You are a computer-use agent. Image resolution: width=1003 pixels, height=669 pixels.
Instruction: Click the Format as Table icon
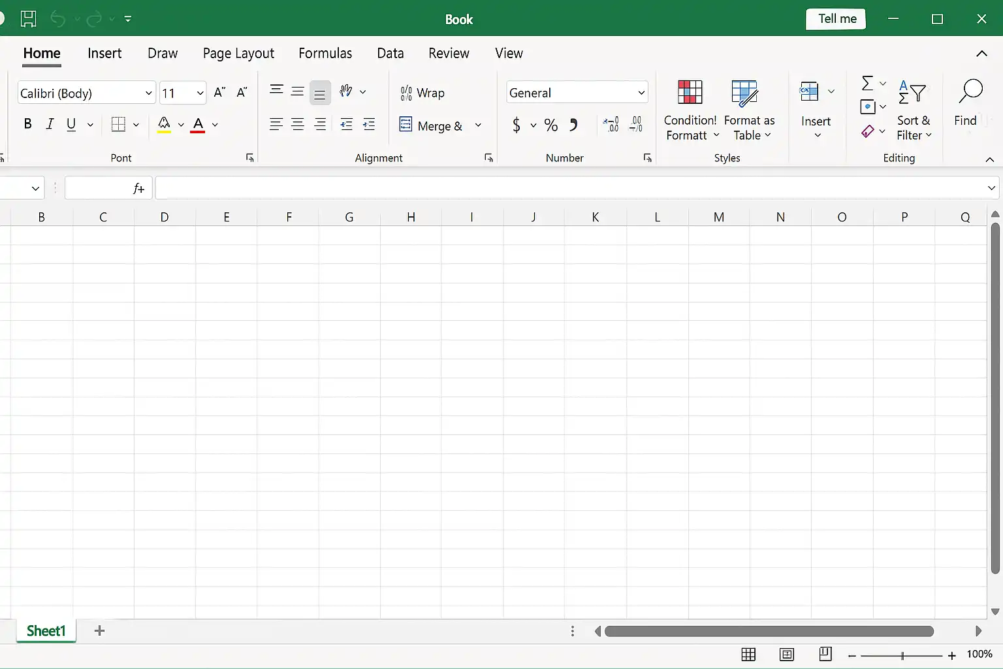[744, 93]
